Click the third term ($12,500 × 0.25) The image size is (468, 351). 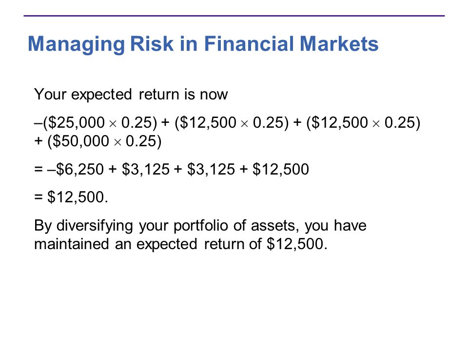364,123
